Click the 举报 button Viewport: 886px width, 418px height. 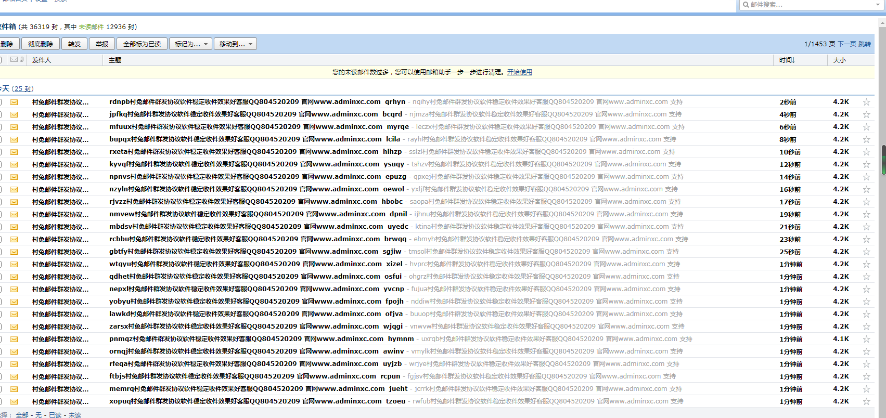pyautogui.click(x=102, y=44)
